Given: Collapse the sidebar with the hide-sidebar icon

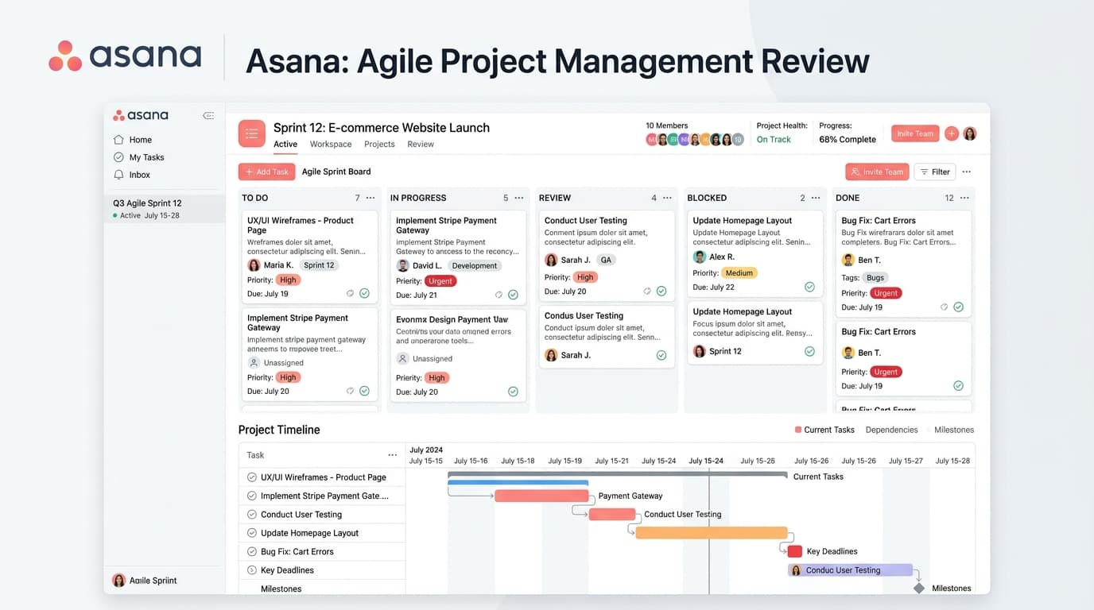Looking at the screenshot, I should point(208,115).
